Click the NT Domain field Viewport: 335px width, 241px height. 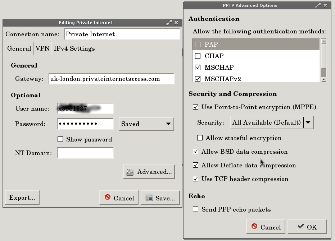tap(85, 153)
